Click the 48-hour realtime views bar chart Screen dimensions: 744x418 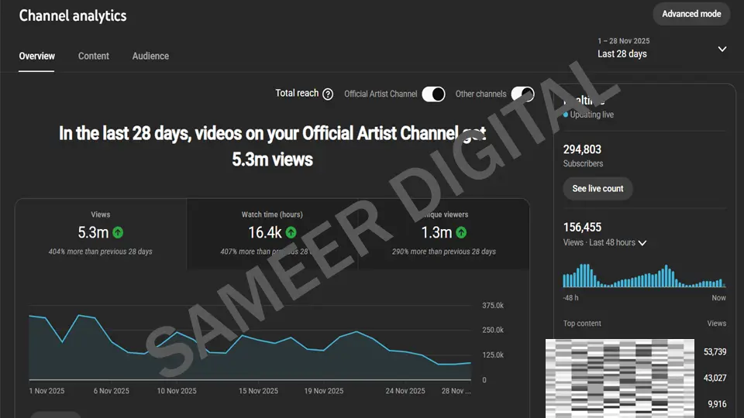pyautogui.click(x=644, y=276)
